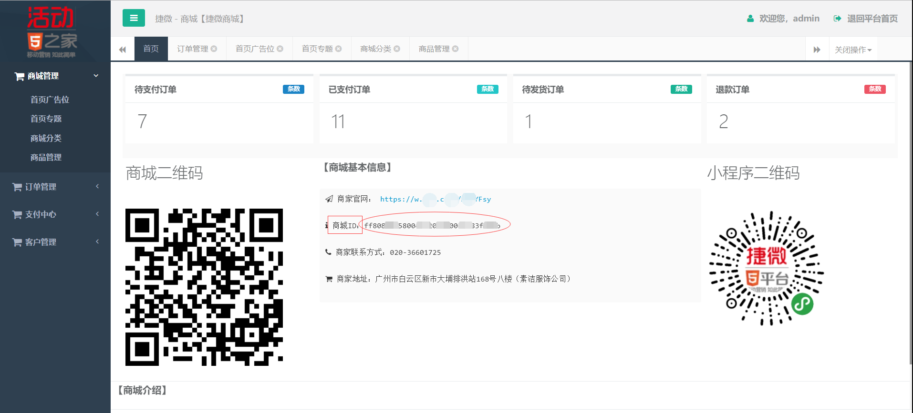Image resolution: width=913 pixels, height=413 pixels.
Task: Click 退回平台首页 link
Action: click(872, 19)
